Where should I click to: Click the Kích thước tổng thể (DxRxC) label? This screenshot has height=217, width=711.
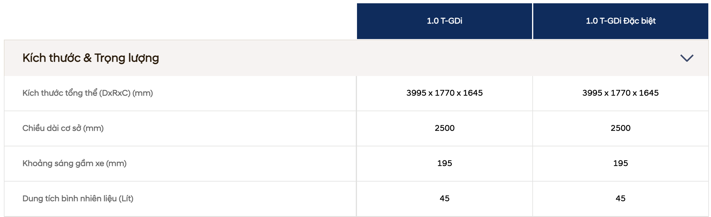pos(88,93)
